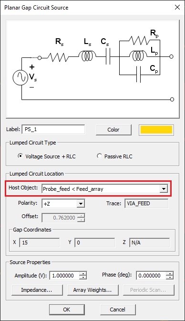Click the Phase value field
185x321 pixels.
coord(151,276)
